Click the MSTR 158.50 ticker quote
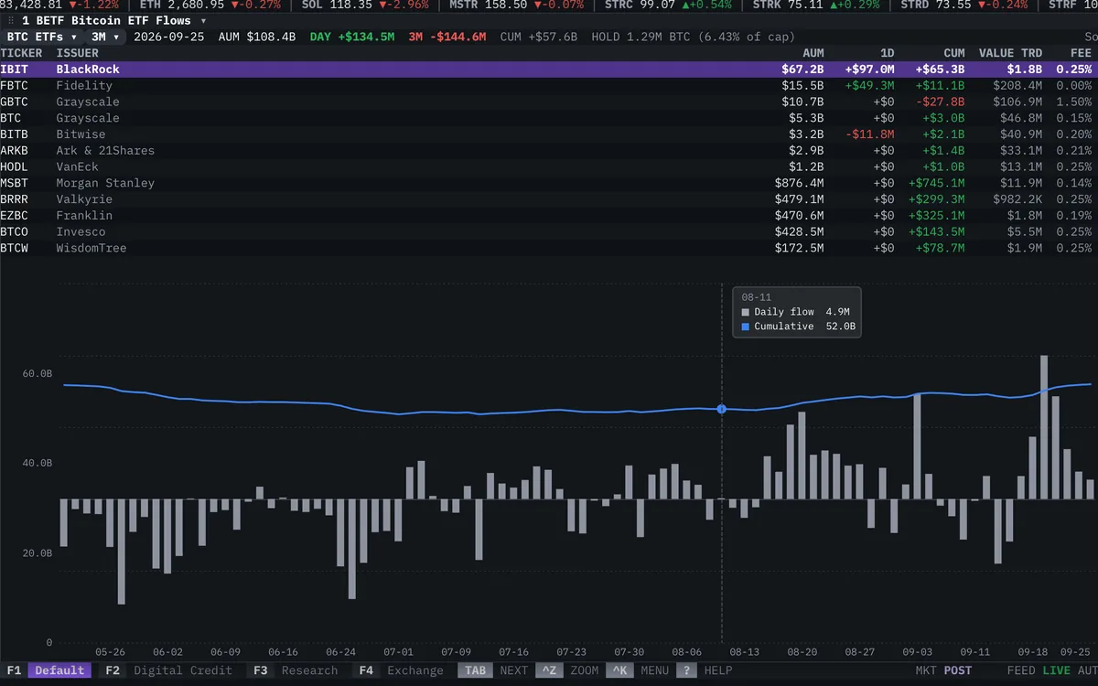 (x=517, y=5)
